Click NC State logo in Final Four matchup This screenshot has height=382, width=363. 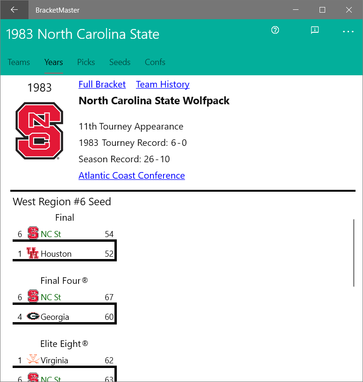point(33,296)
